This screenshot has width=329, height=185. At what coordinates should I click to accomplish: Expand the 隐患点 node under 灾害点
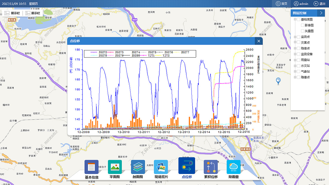point(295,48)
